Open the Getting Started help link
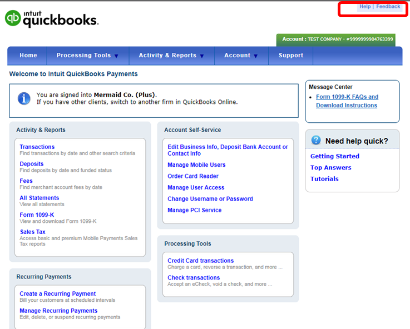 (335, 156)
